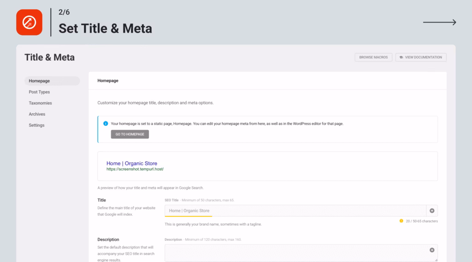Focus the SEO Title input field
Screen dimensions: 472x262
[295, 211]
